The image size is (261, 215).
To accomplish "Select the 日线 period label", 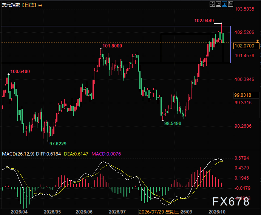I will pyautogui.click(x=29, y=5).
